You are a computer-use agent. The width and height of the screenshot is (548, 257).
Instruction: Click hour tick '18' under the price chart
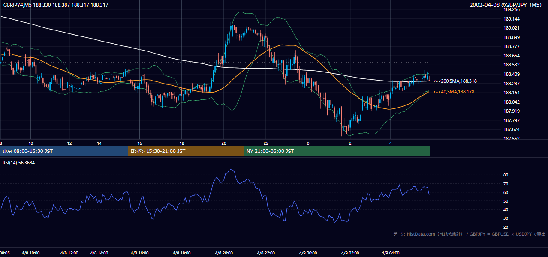tap(181, 143)
